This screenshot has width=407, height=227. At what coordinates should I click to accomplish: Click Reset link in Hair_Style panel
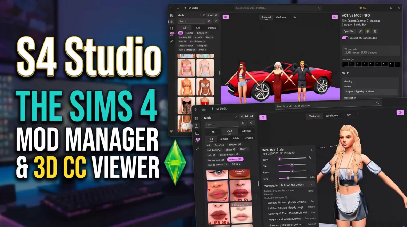311,191
